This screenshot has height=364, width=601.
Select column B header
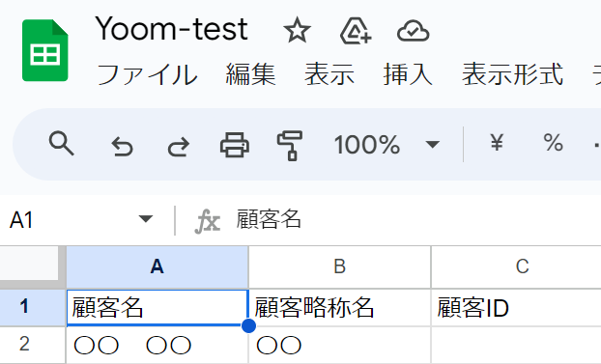339,267
